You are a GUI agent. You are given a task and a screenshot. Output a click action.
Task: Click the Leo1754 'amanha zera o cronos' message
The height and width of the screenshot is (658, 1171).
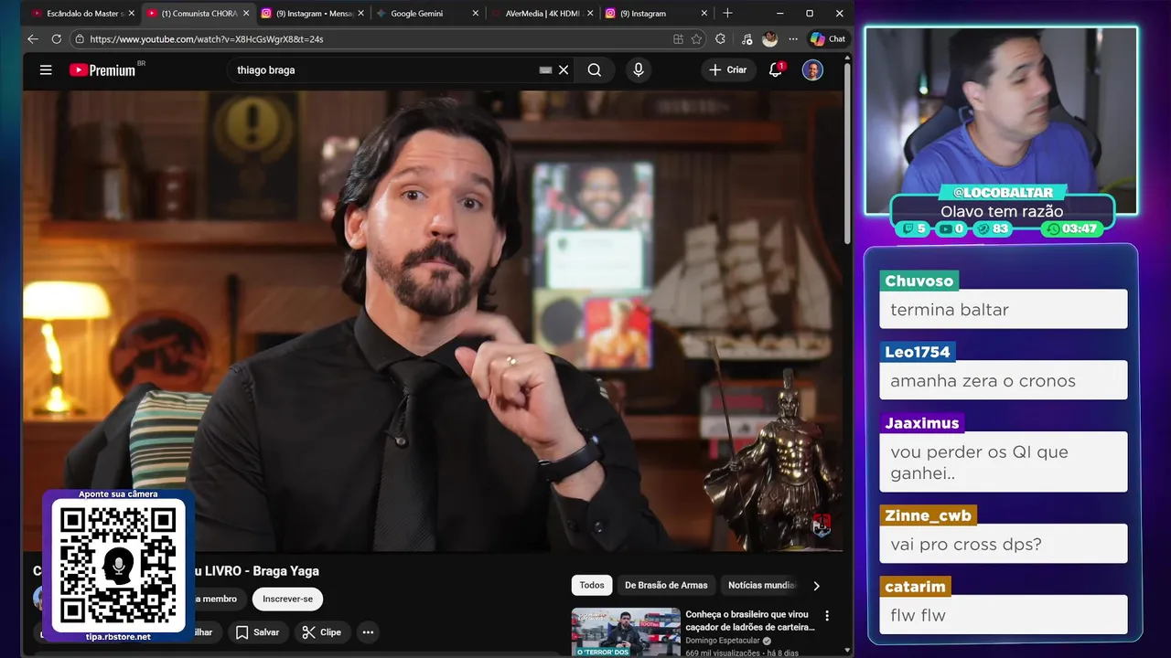coord(1004,381)
